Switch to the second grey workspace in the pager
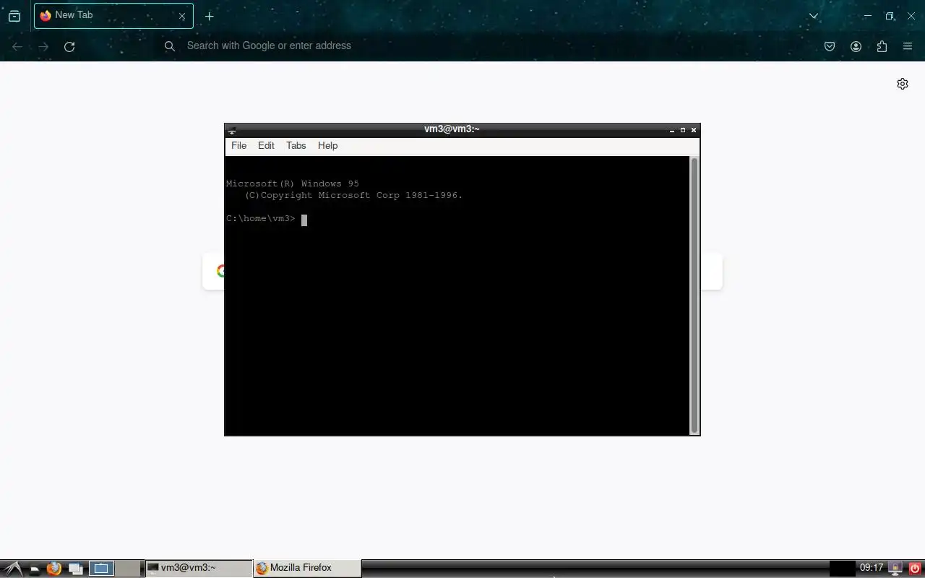Viewport: 925px width, 578px height. (128, 569)
